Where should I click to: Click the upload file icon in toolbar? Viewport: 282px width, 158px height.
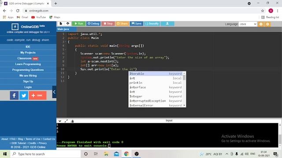pyautogui.click(x=68, y=23)
